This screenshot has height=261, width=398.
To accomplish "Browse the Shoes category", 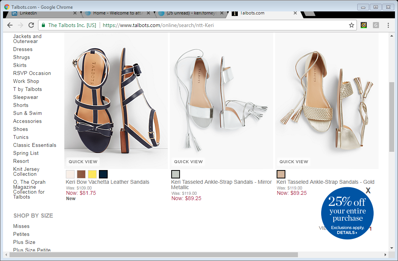I will click(x=21, y=129).
